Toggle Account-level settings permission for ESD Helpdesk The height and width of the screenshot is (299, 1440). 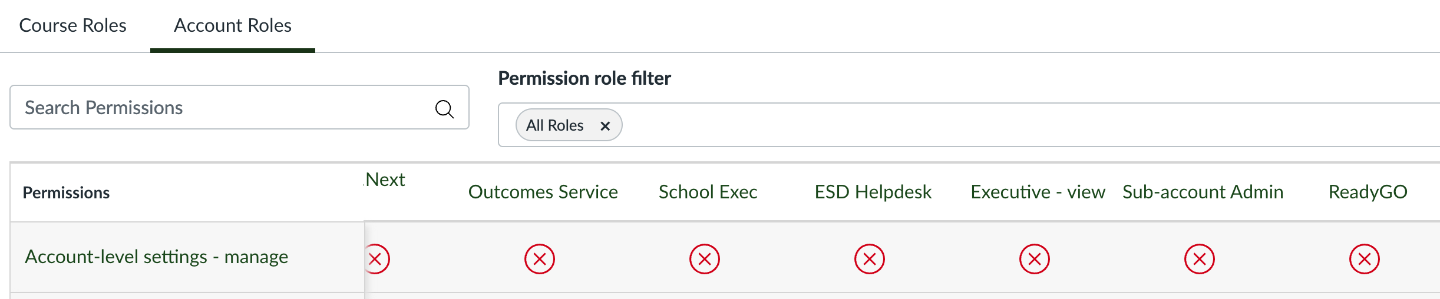tap(870, 259)
